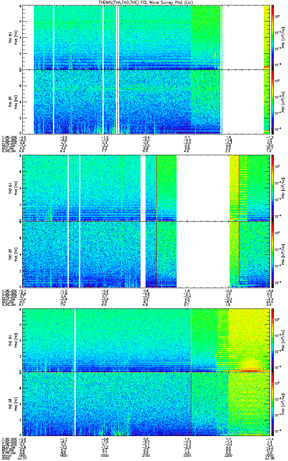Click the THA B⊥ "freq [Hz]" axis label
288x461 pixels.
[x=17, y=37]
